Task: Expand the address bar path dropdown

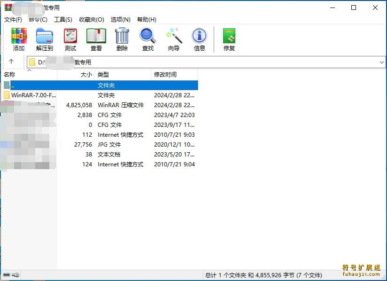Action: pos(381,62)
